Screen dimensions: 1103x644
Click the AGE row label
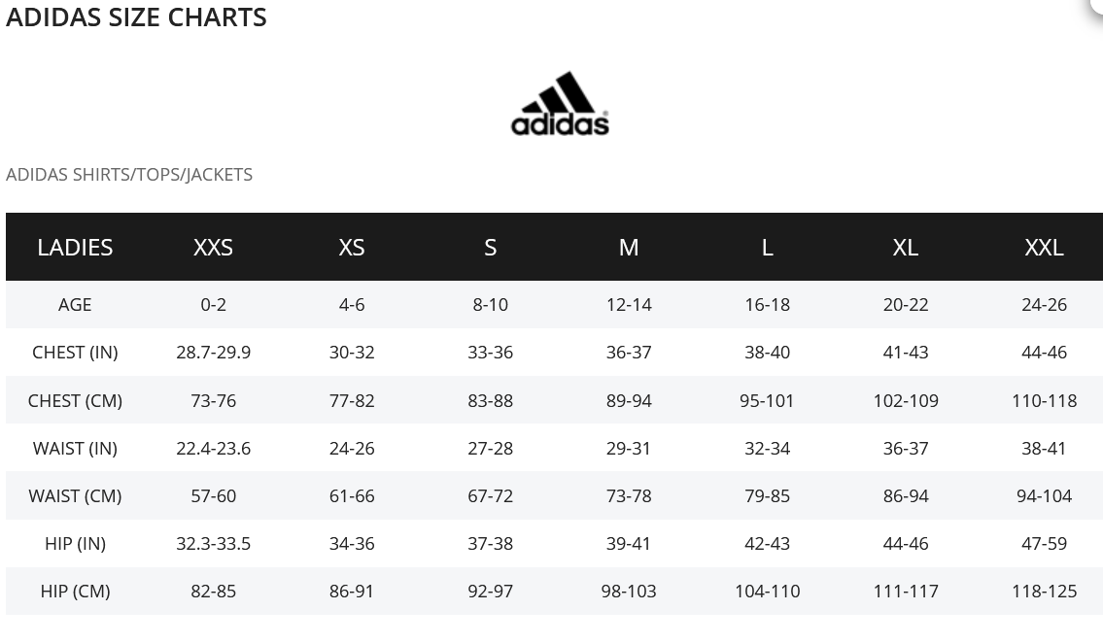click(x=75, y=305)
